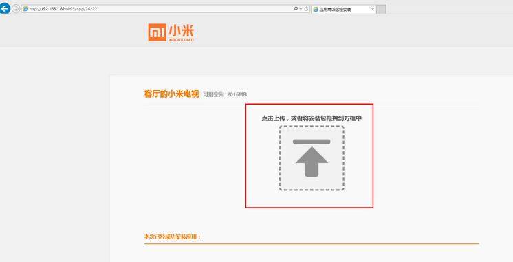
Task: Click the Internet Explorer page icon in address bar
Action: pos(25,9)
